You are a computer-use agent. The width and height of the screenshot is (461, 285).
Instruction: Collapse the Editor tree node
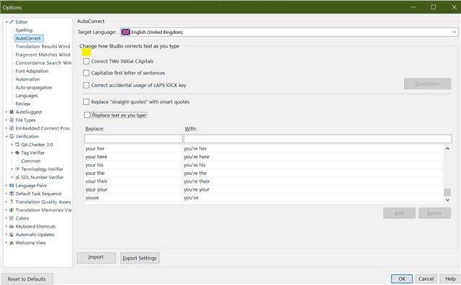pyautogui.click(x=6, y=22)
